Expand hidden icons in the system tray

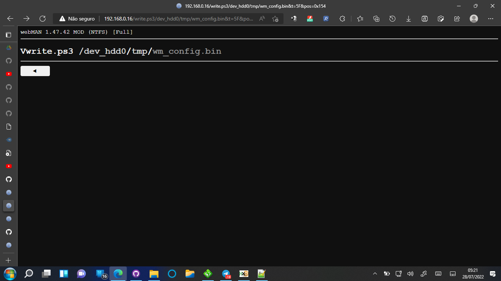coord(375,273)
